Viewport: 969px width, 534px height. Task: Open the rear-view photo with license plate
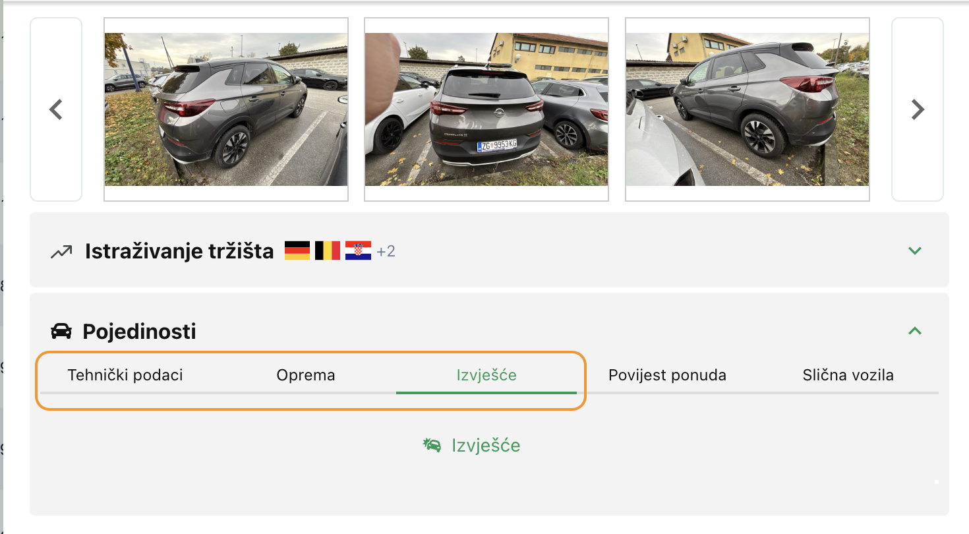click(x=486, y=109)
